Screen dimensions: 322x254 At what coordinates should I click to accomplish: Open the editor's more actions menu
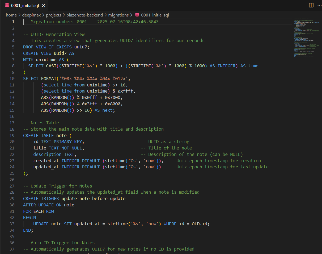319,5
